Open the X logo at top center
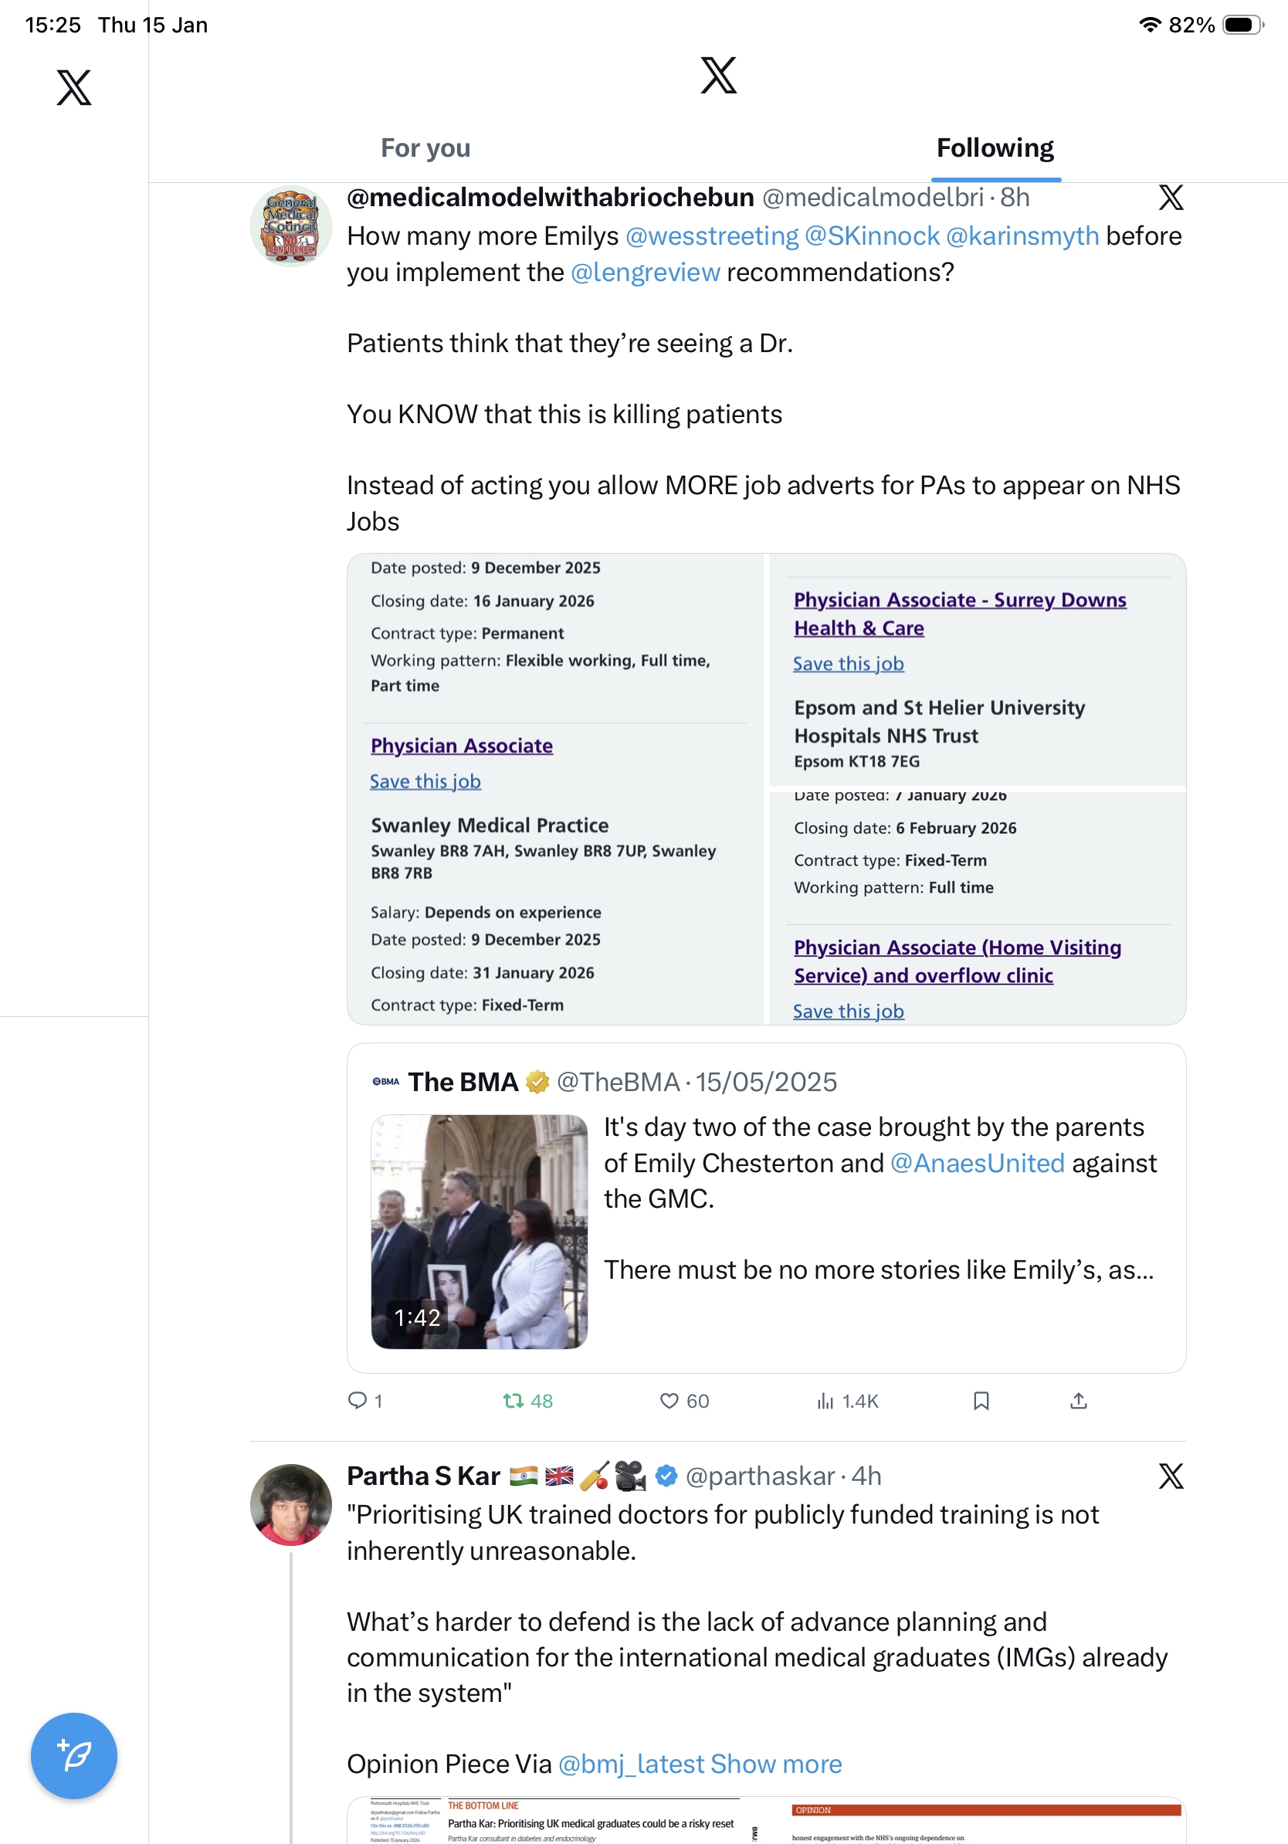The height and width of the screenshot is (1844, 1288). coord(718,75)
